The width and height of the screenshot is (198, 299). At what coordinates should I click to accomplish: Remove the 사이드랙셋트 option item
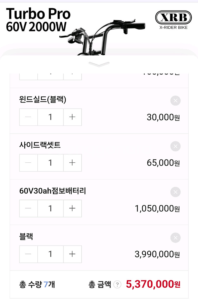[x=175, y=146]
